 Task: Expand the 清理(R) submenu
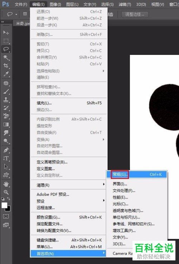point(69,185)
